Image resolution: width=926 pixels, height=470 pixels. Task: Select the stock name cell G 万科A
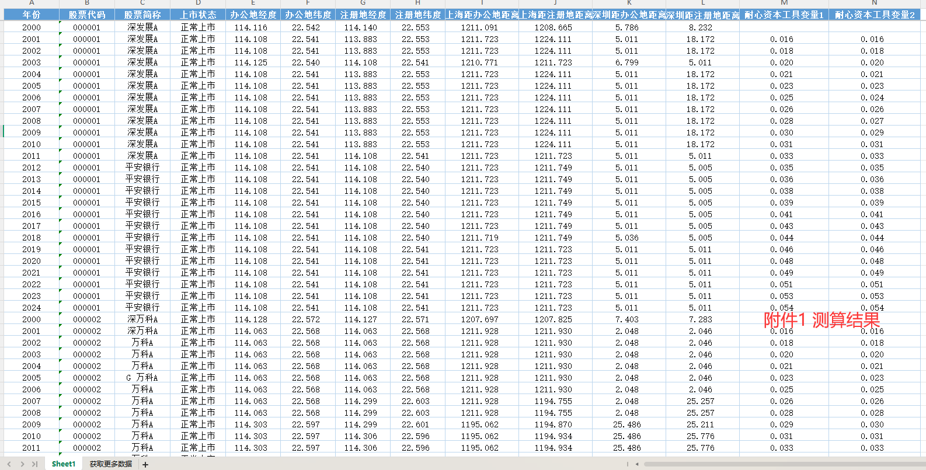tap(142, 378)
